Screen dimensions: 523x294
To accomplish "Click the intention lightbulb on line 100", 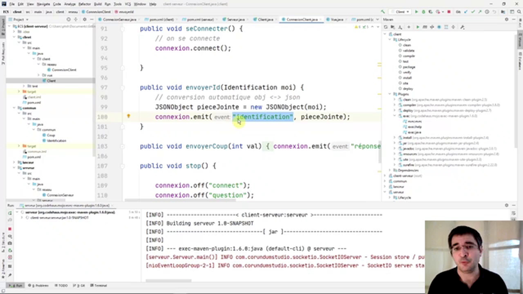I will (x=128, y=116).
